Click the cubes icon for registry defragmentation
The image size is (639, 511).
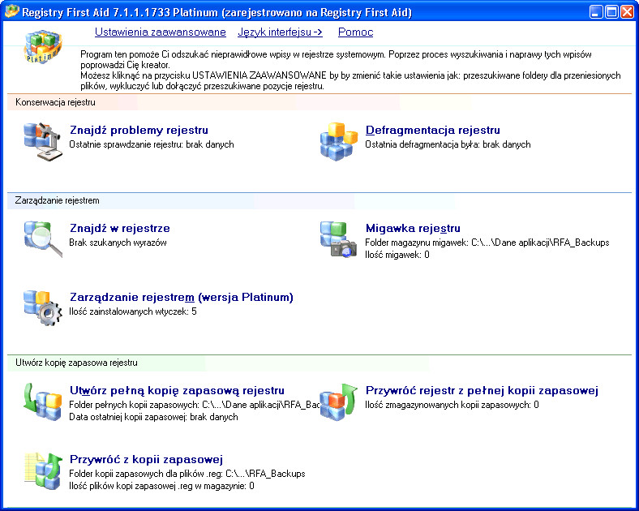pyautogui.click(x=339, y=141)
